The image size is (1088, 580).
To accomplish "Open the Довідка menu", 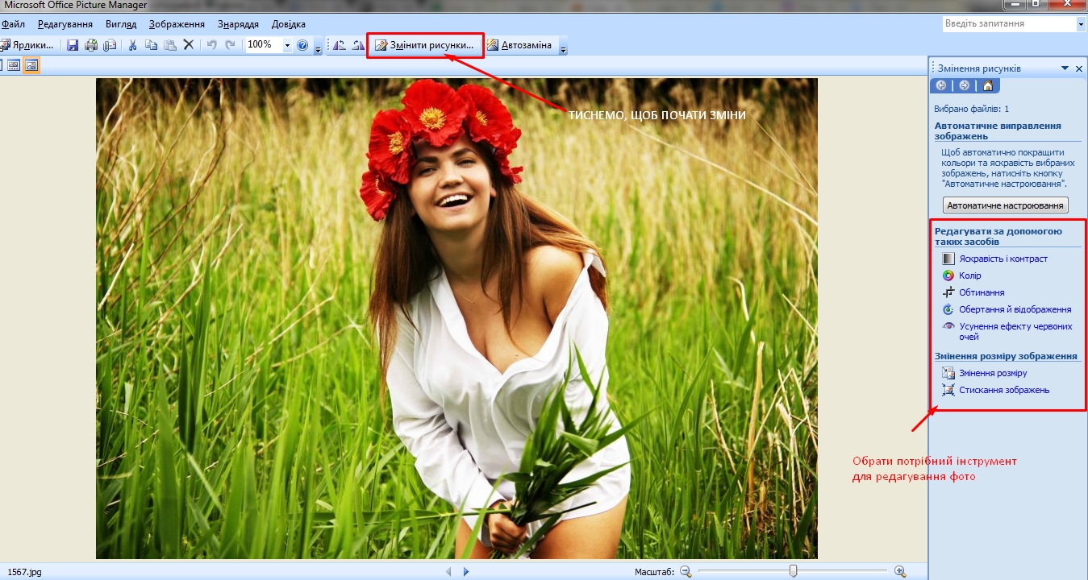I will point(289,24).
